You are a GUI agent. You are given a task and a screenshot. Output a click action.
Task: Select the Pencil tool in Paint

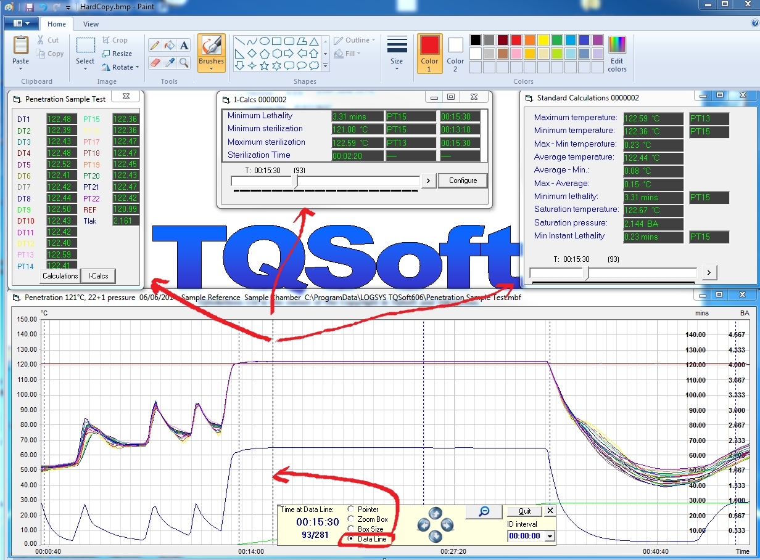click(154, 45)
